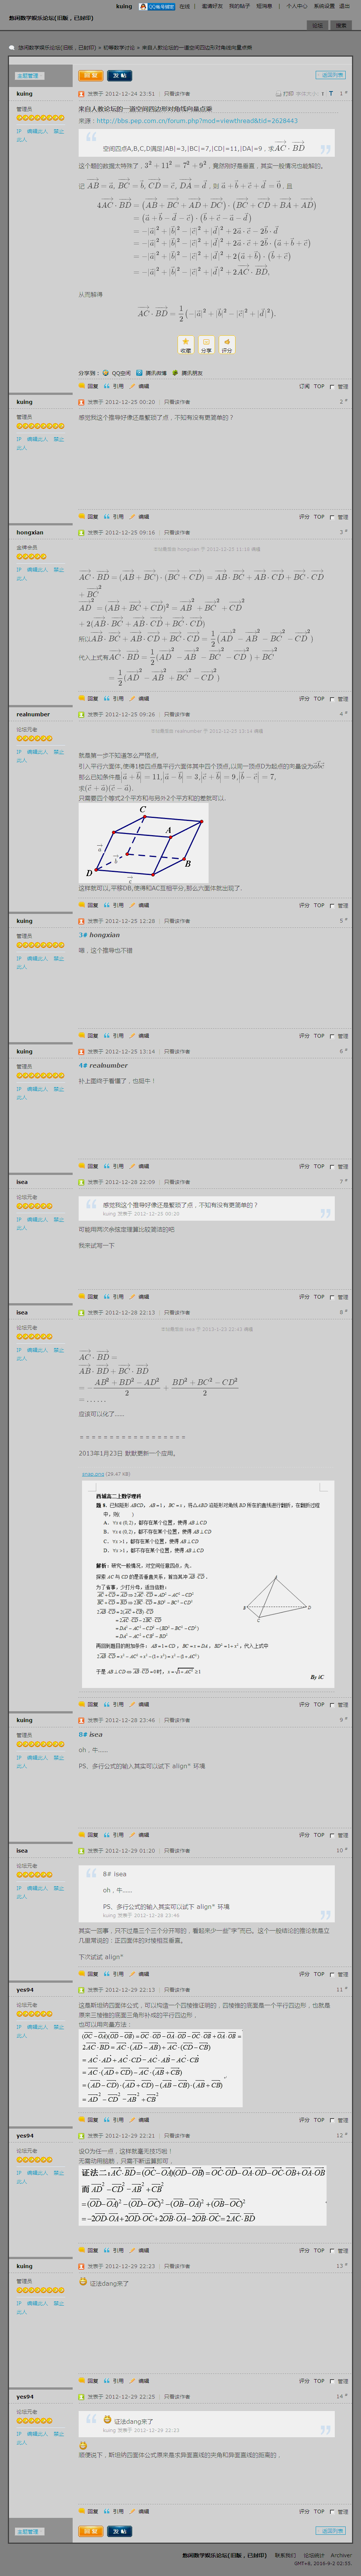Toggle 管理 checkbox on realnumber's floor 4 post
Screen dimensions: 361x2576
coord(332,906)
